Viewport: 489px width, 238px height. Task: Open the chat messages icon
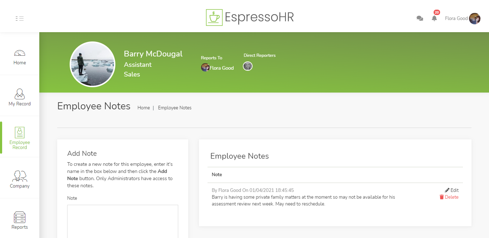(x=420, y=18)
